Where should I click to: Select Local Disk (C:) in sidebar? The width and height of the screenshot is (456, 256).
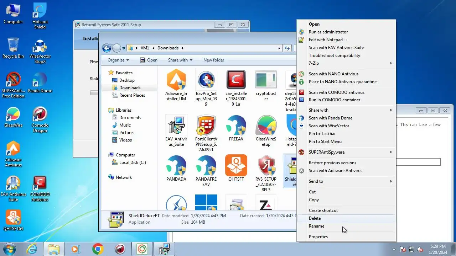point(133,162)
